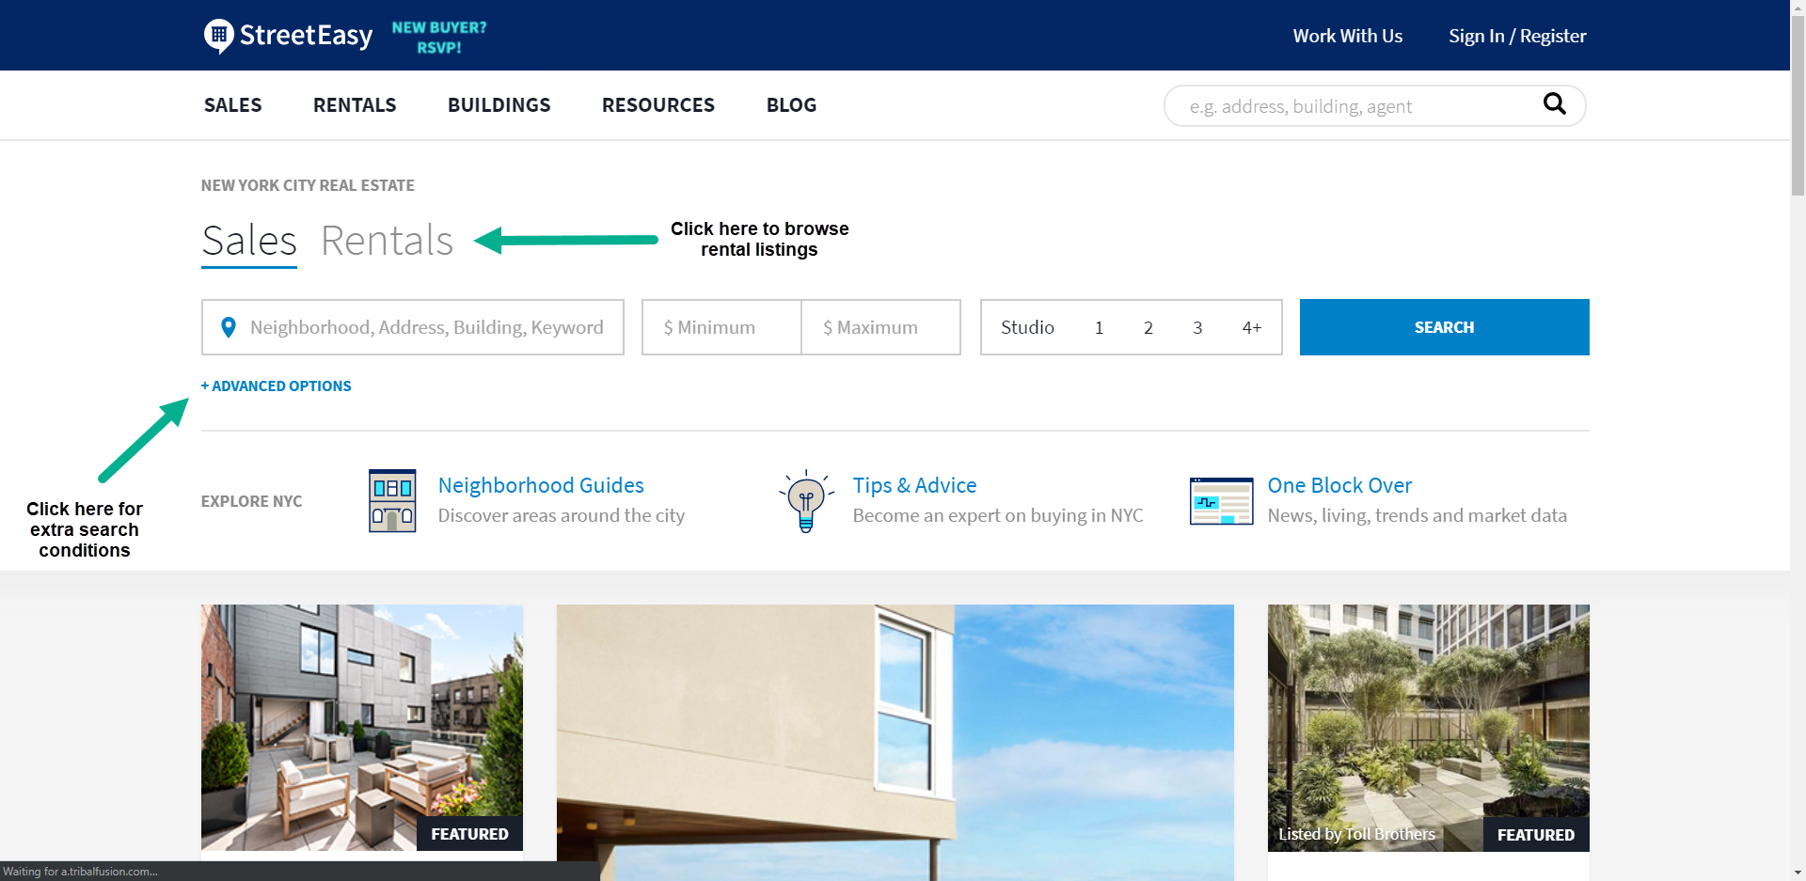Image resolution: width=1806 pixels, height=881 pixels.
Task: Click the FEATURED badge on rooftop patio listing
Action: coord(469,834)
